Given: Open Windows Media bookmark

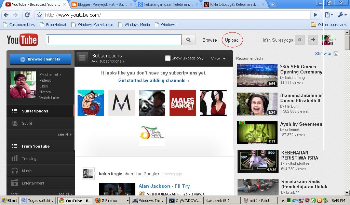Looking at the screenshot, I should [x=134, y=25].
